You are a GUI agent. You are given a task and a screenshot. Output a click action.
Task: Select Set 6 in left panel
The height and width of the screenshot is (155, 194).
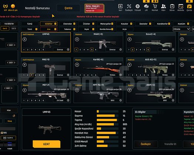[14, 28]
